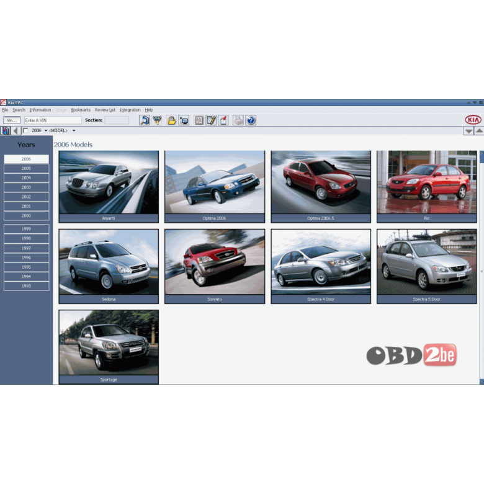This screenshot has width=484, height=484.
Task: Open the notes pencil editor icon
Action: pyautogui.click(x=211, y=120)
